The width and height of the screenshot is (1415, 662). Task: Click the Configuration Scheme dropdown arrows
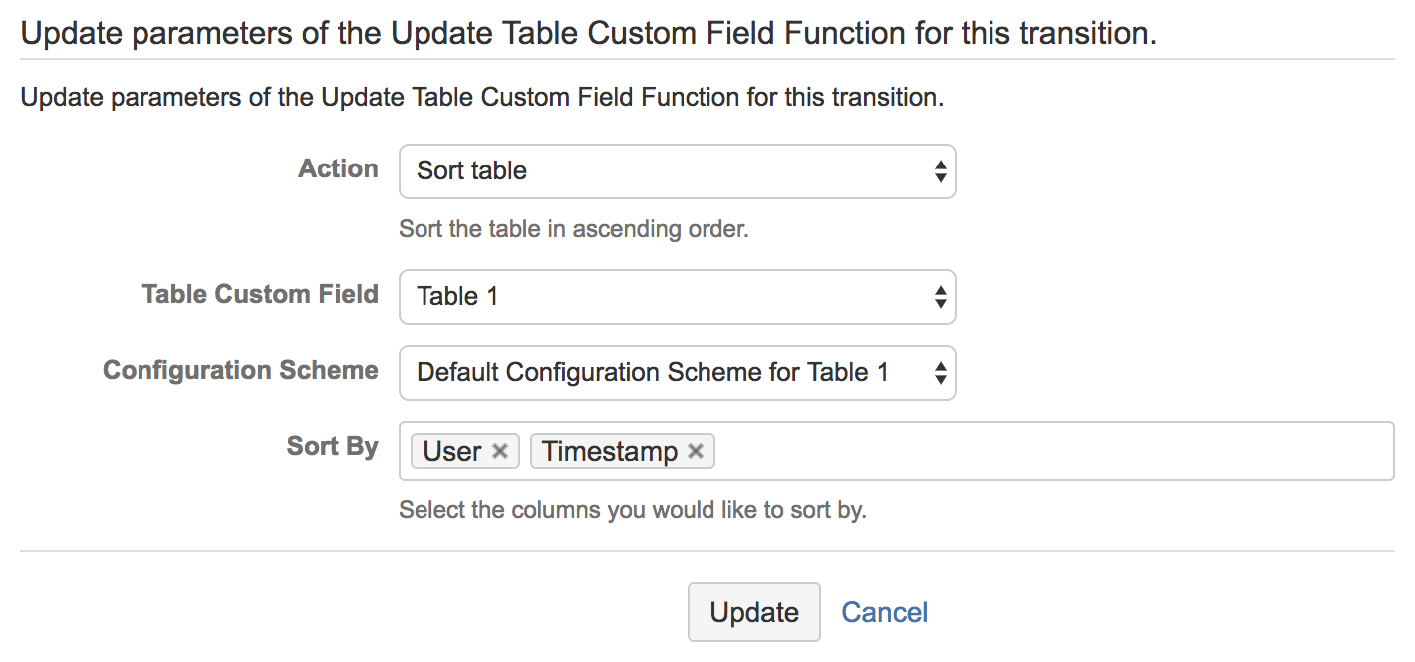[x=940, y=372]
